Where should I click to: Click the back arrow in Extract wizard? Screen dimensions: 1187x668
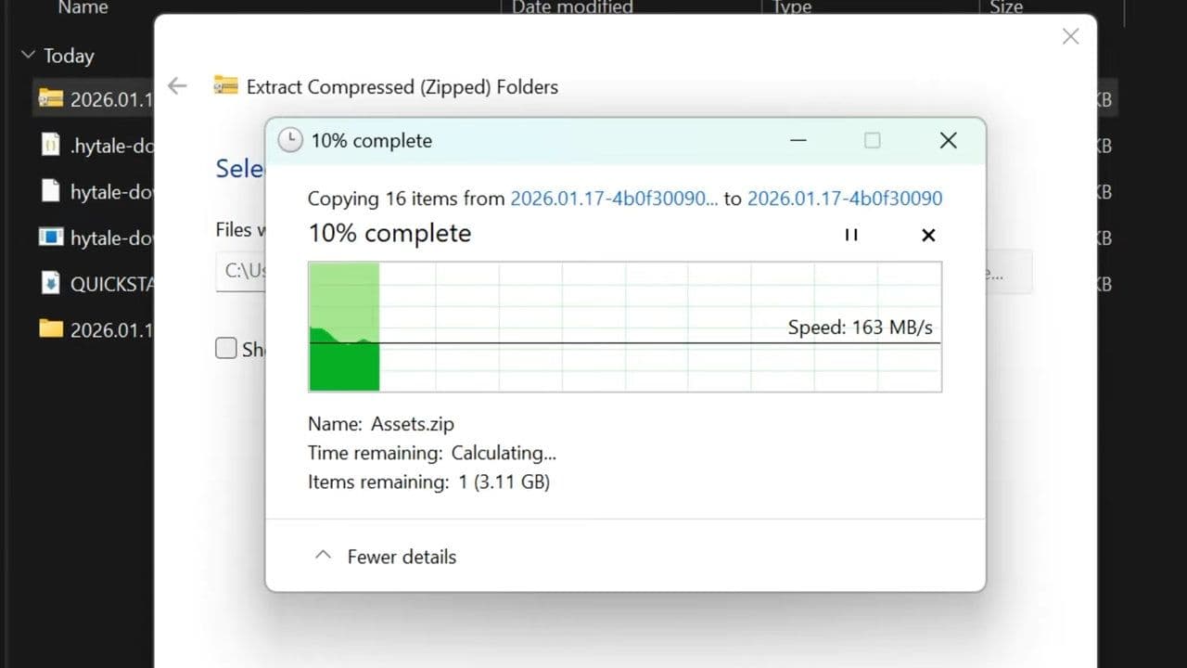pyautogui.click(x=177, y=86)
